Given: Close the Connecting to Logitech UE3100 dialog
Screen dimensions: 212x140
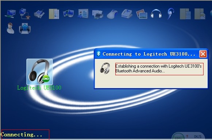Looking at the screenshot, I should (x=203, y=54).
